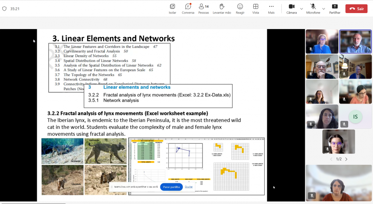This screenshot has width=373, height=204.
Task: Start sharing with the Partilhar button
Action: (x=335, y=8)
